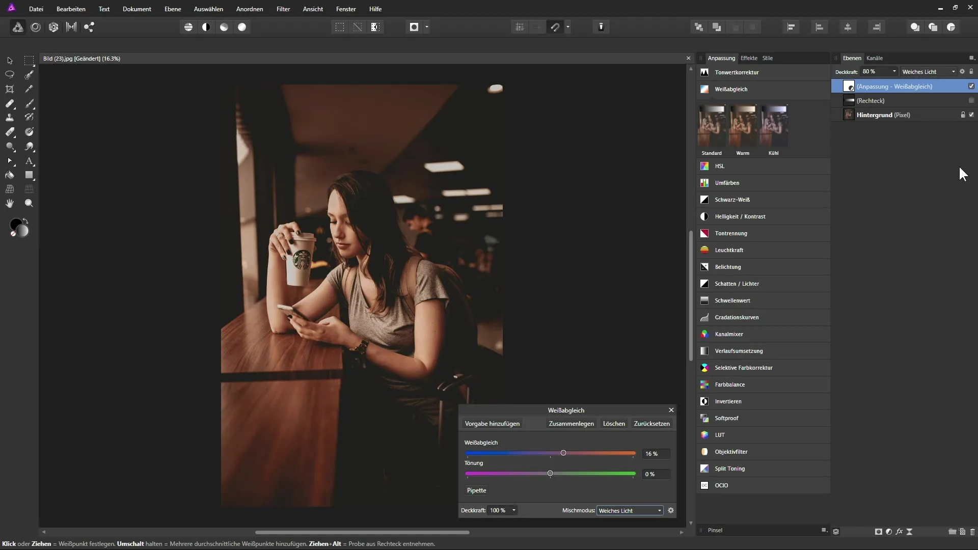This screenshot has width=978, height=550.
Task: Switch to Tone Mapping Persona
Action: (x=71, y=27)
